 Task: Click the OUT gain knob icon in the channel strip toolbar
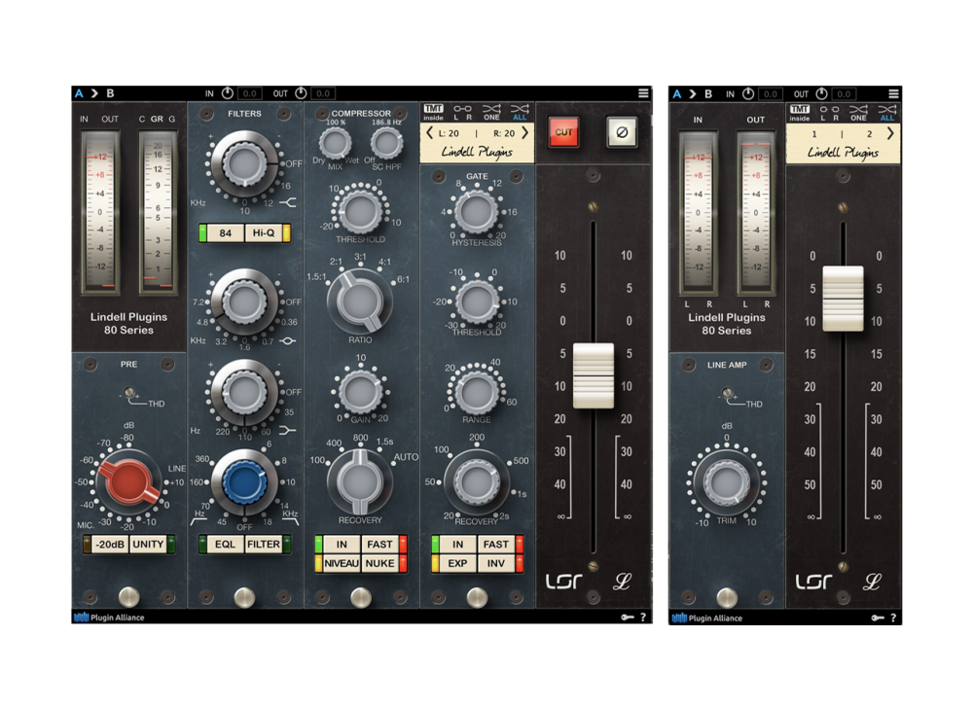click(301, 93)
